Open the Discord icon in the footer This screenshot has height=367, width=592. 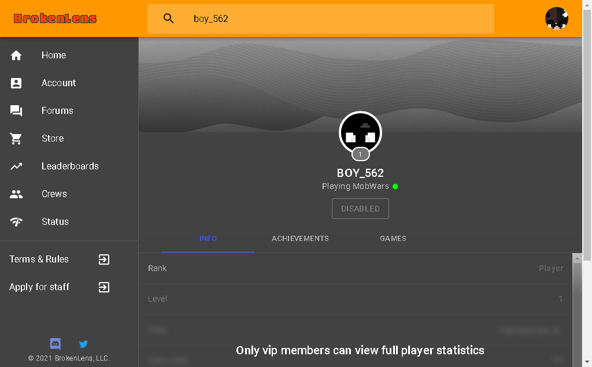point(55,344)
